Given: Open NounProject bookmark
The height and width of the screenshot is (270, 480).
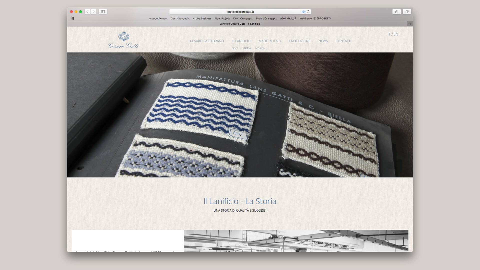Looking at the screenshot, I should tap(222, 18).
